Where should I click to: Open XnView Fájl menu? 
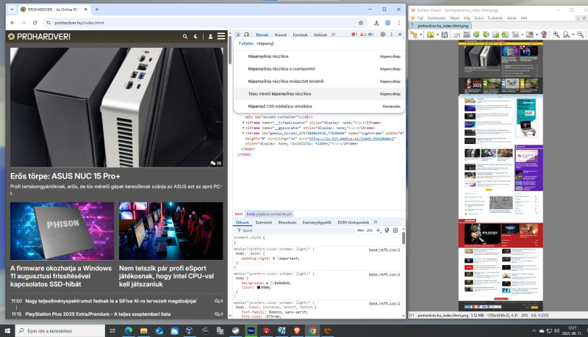pos(420,18)
